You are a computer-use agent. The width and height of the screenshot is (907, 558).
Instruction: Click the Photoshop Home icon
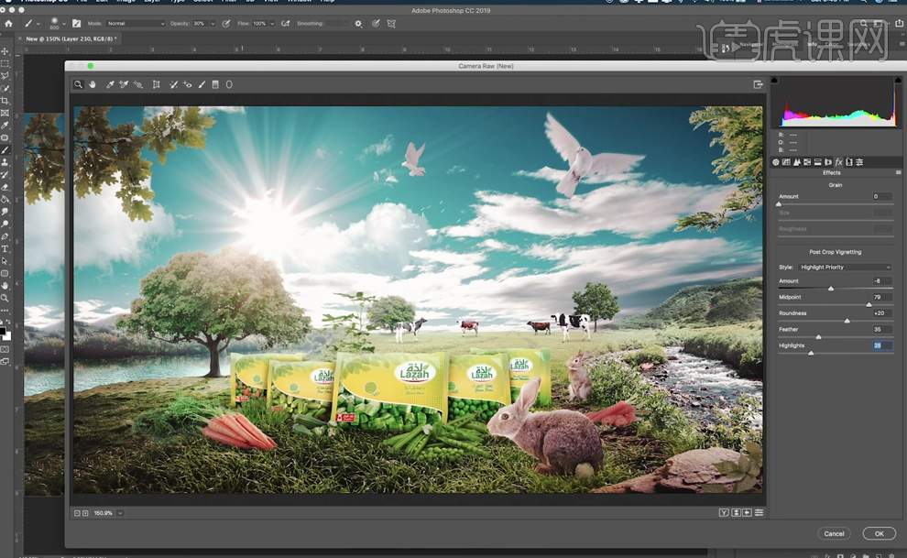click(8, 24)
